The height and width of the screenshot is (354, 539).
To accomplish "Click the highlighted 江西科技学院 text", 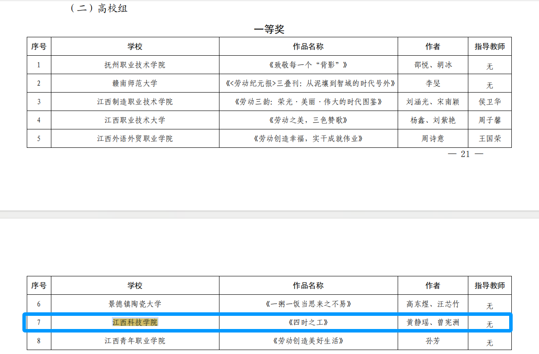I will (135, 322).
